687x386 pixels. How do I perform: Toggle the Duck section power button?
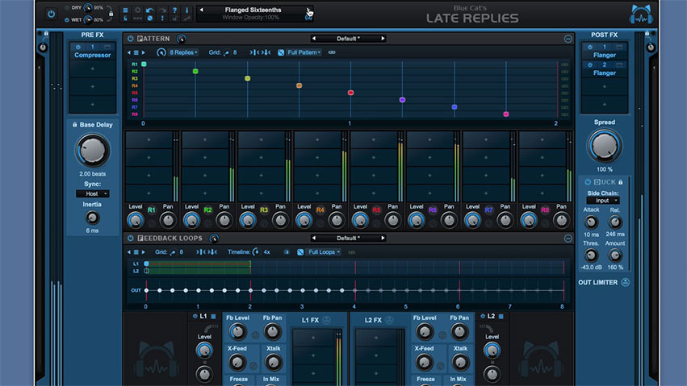588,182
